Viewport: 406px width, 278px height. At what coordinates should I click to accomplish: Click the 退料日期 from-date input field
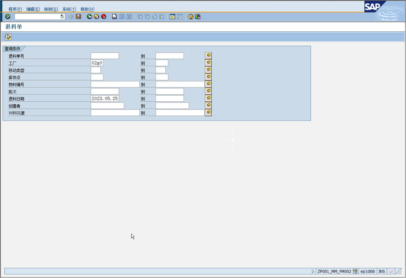click(105, 98)
